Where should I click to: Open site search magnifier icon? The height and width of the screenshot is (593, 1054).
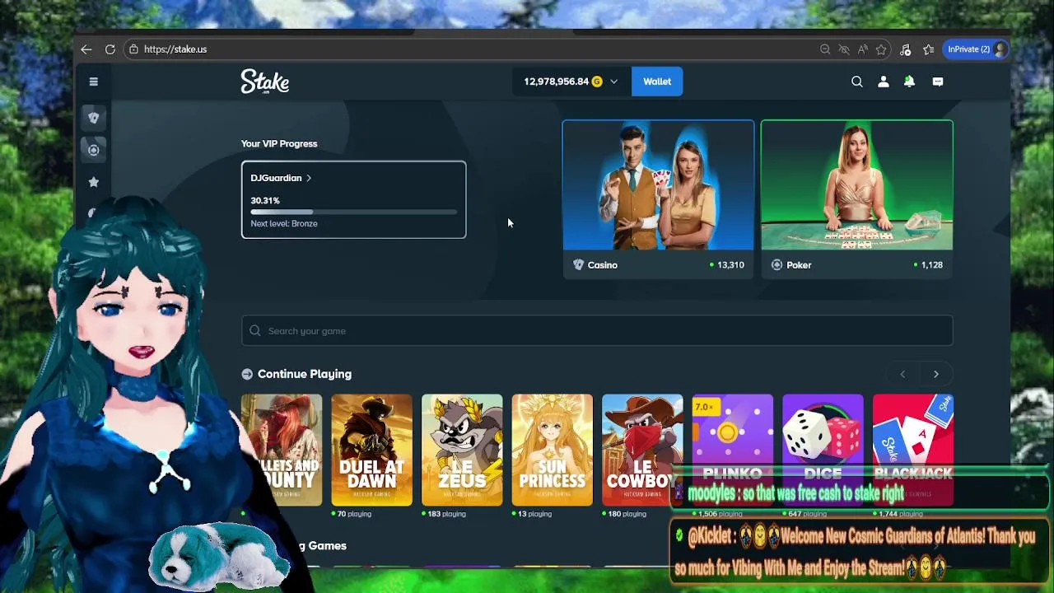point(857,82)
